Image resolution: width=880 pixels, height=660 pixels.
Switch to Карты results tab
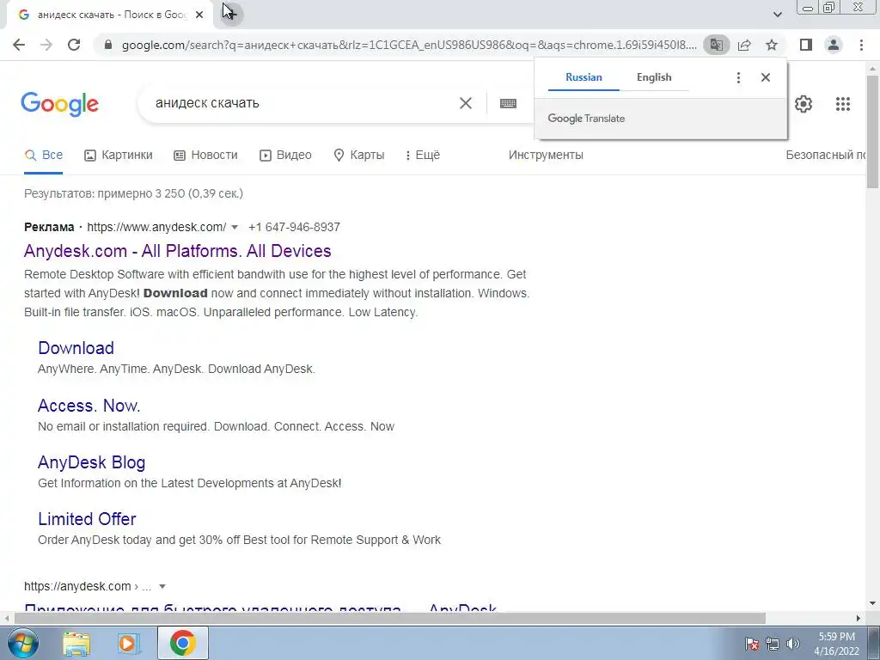(358, 155)
